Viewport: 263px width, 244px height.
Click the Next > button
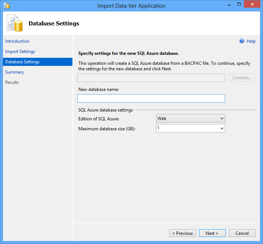tap(212, 233)
